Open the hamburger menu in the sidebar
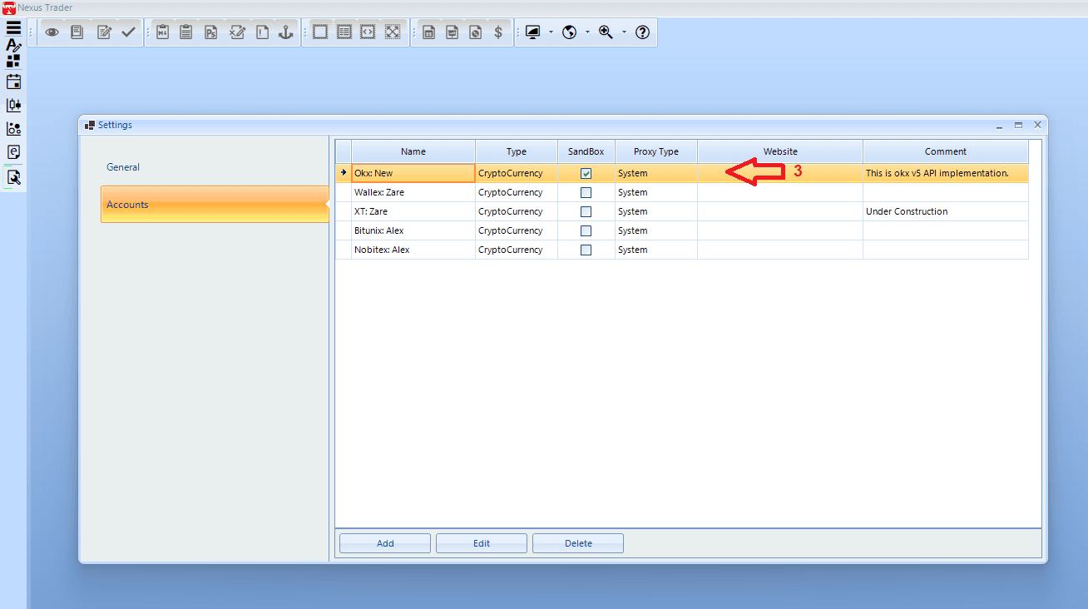Screen dimensions: 1088x609 pyautogui.click(x=13, y=28)
